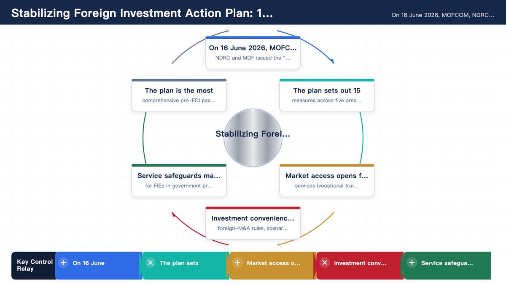Select the 'Market access opens f...' card

click(327, 180)
